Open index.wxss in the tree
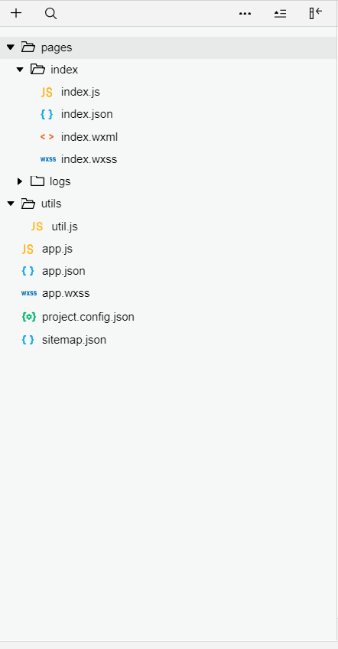 point(89,159)
